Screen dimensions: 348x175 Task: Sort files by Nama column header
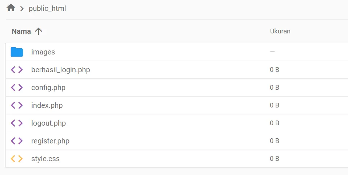[21, 31]
